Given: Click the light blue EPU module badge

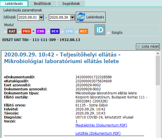Looking at the screenshot, I should click(69, 31).
